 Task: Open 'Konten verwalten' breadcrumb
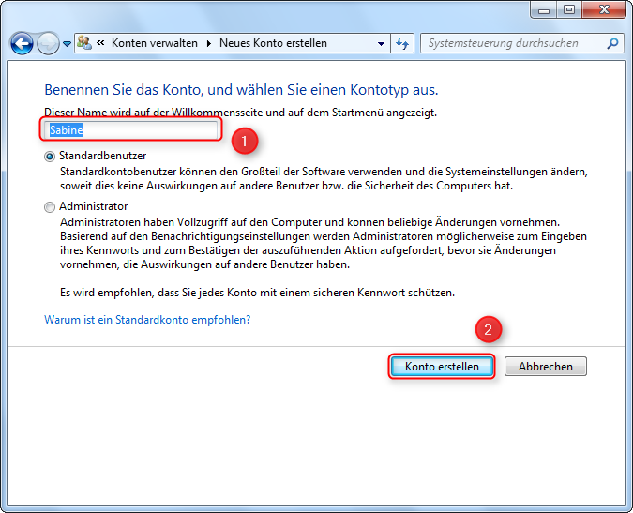(x=155, y=43)
